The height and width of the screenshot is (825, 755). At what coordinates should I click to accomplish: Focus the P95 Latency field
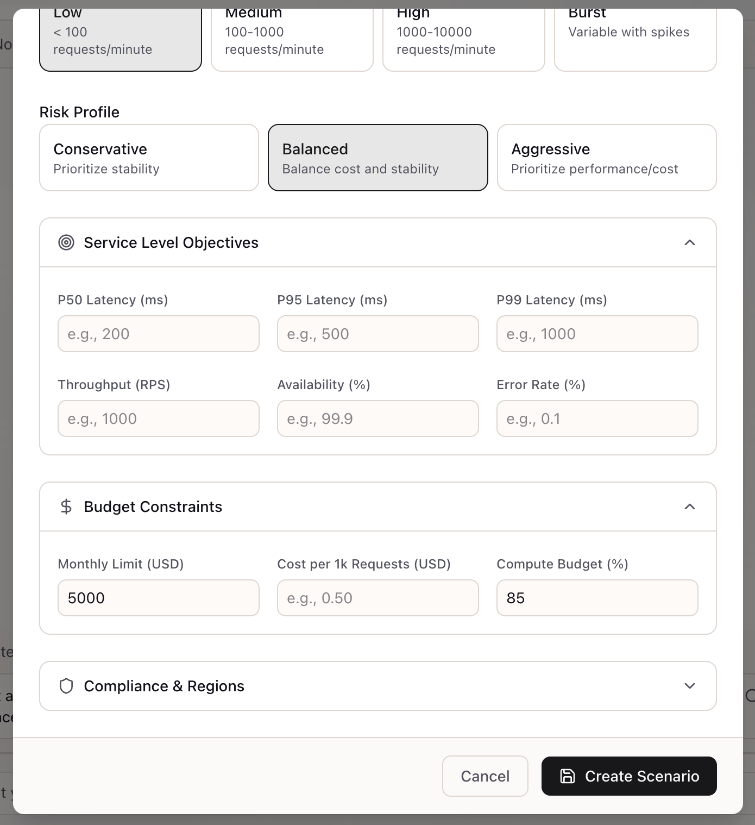pos(377,334)
